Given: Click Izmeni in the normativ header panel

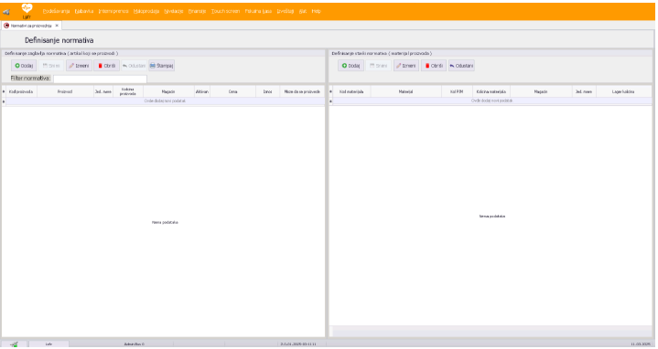Looking at the screenshot, I should point(79,66).
